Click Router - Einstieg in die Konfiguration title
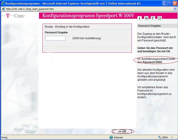Screen dimensions: 178x140 (x=67, y=27)
